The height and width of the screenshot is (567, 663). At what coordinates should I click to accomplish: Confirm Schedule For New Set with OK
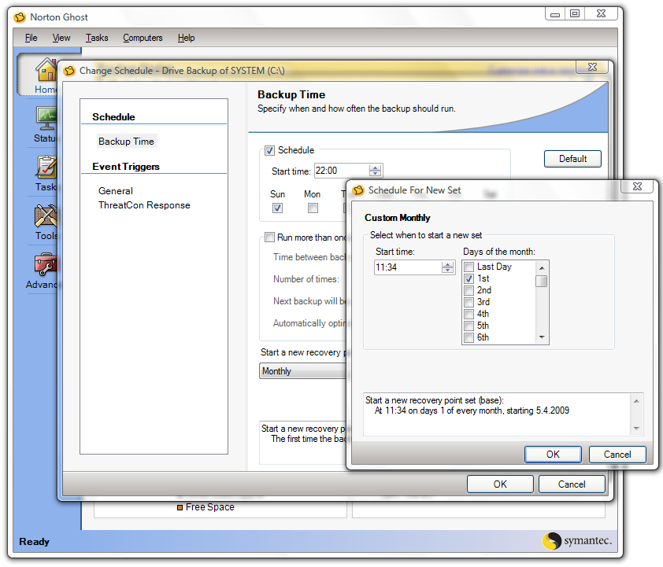(x=553, y=455)
